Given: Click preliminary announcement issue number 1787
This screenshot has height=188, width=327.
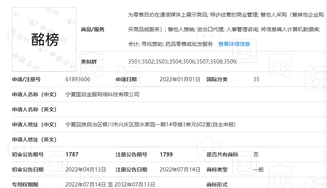Looking at the screenshot, I should coord(72,155).
